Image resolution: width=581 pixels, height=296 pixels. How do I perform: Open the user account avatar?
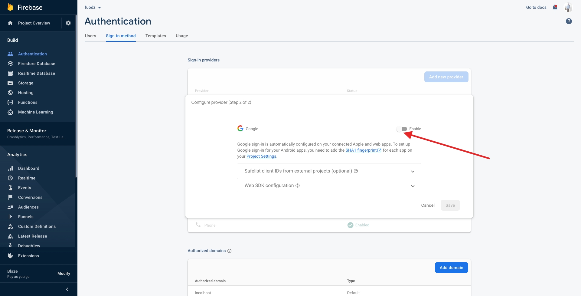coord(568,7)
